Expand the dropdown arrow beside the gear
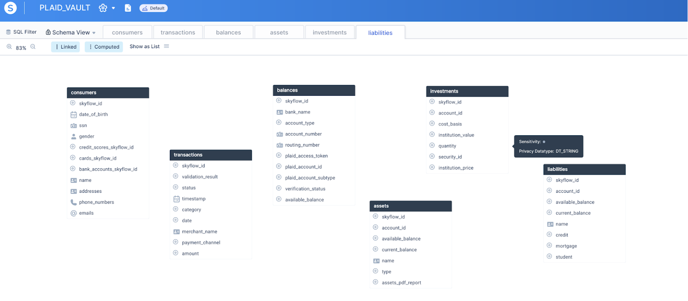This screenshot has width=688, height=301. [114, 8]
